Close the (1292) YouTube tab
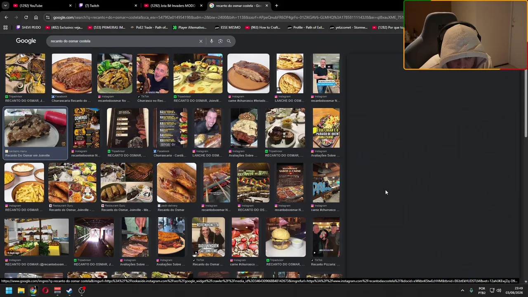 point(70,6)
